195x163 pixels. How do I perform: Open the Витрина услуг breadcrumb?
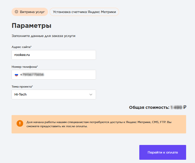click(x=30, y=12)
